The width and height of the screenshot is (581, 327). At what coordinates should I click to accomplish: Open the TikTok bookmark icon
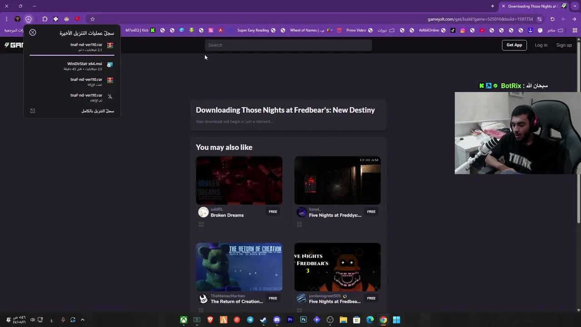coord(453,30)
